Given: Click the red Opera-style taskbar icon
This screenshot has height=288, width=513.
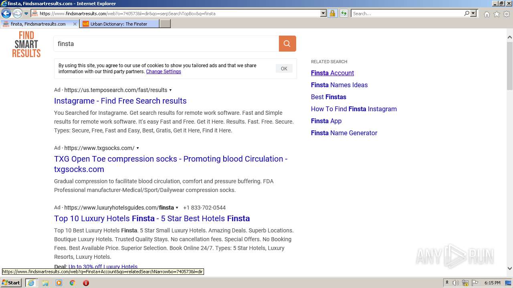Looking at the screenshot, I should tap(86, 283).
